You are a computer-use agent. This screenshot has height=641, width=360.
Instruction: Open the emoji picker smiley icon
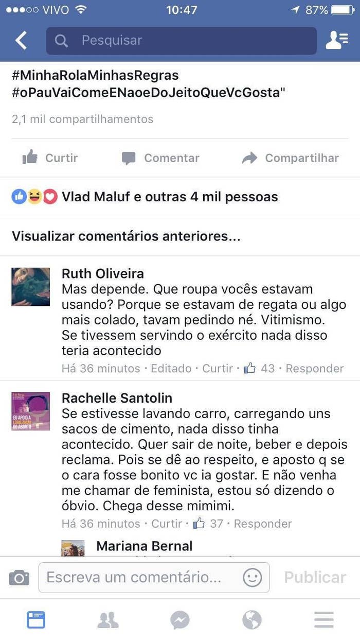click(253, 577)
